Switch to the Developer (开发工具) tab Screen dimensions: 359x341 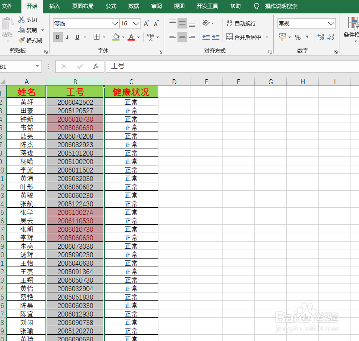(x=207, y=6)
